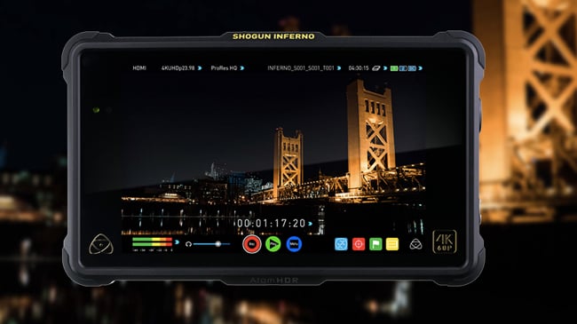
Task: Open the blue Menu button
Action: tap(294, 244)
